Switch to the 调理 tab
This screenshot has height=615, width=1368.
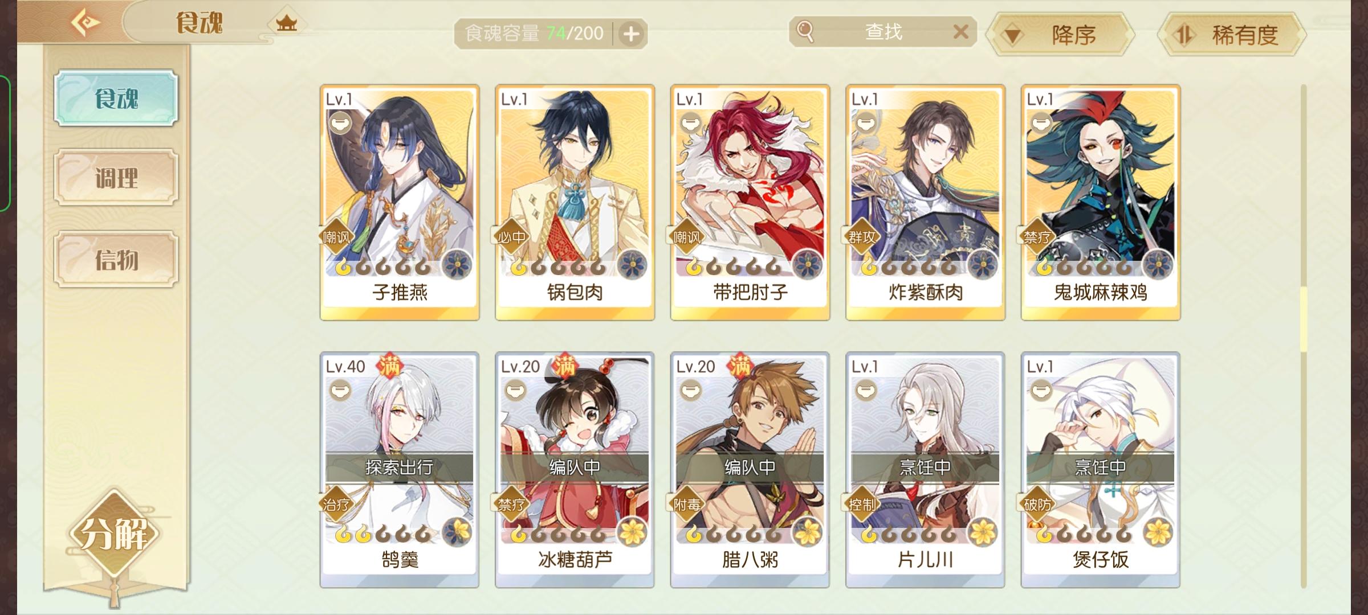(x=116, y=178)
